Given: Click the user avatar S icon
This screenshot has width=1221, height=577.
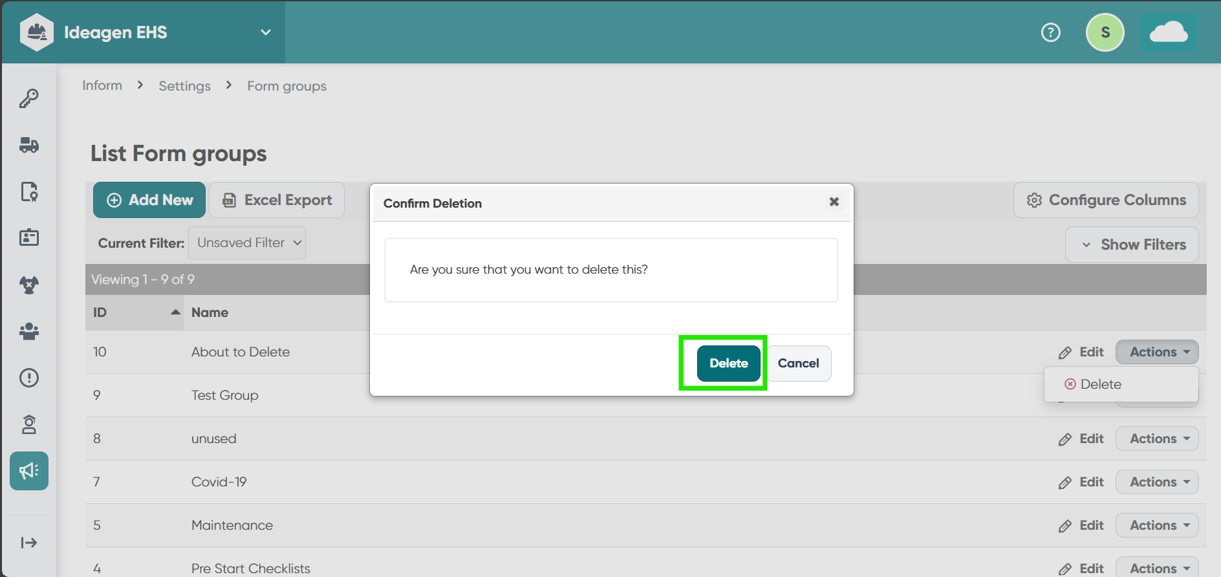Looking at the screenshot, I should coord(1105,32).
